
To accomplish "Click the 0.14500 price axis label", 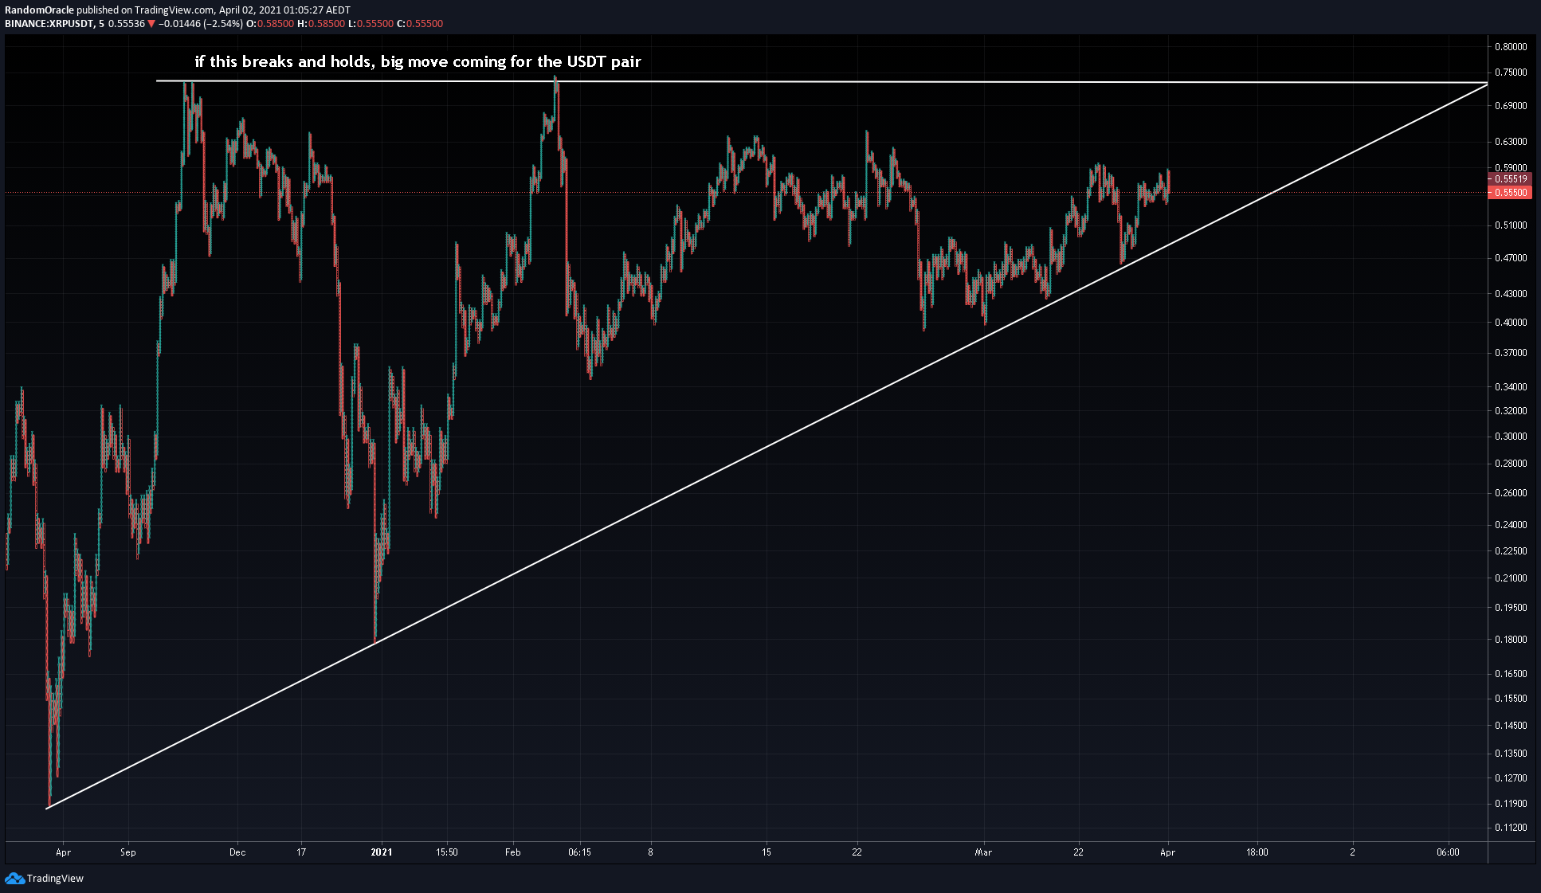I will (1511, 726).
